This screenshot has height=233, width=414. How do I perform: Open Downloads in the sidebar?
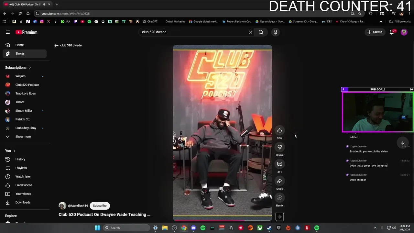point(25,202)
